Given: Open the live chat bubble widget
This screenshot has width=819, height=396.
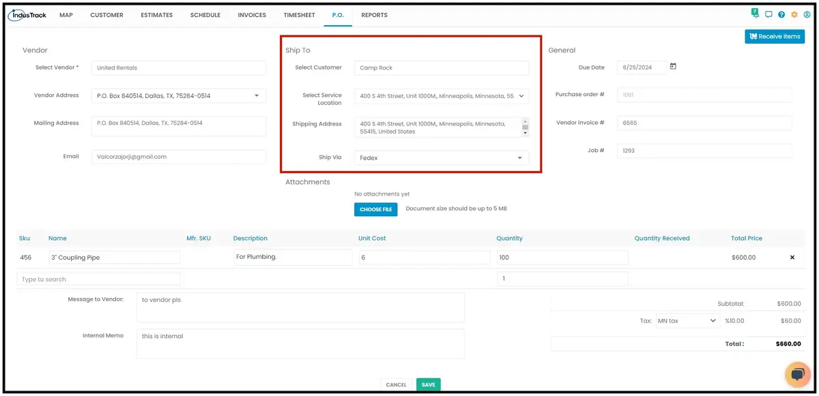Looking at the screenshot, I should coord(797,374).
